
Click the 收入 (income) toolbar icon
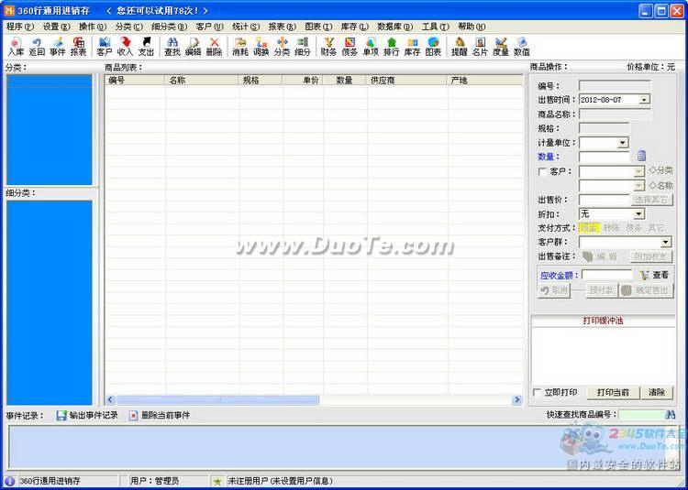125,47
